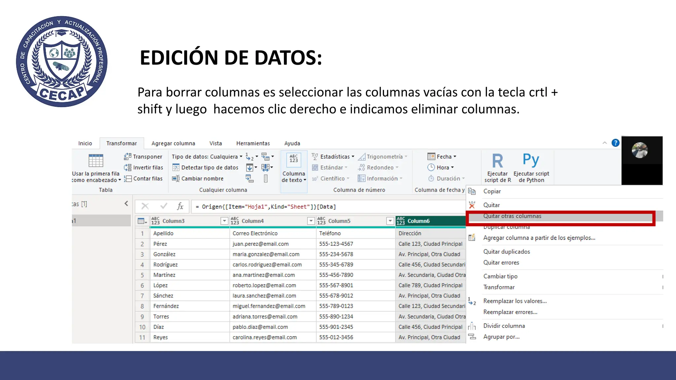Click Invertir filas
Viewport: 676px width, 380px height.
[x=143, y=168]
